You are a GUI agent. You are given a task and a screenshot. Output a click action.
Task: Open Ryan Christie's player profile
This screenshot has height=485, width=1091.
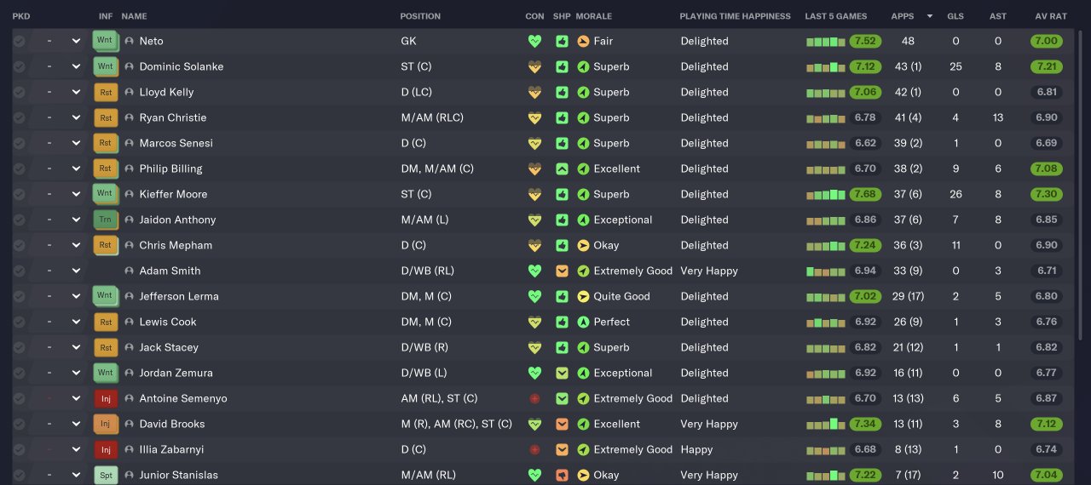(x=173, y=117)
